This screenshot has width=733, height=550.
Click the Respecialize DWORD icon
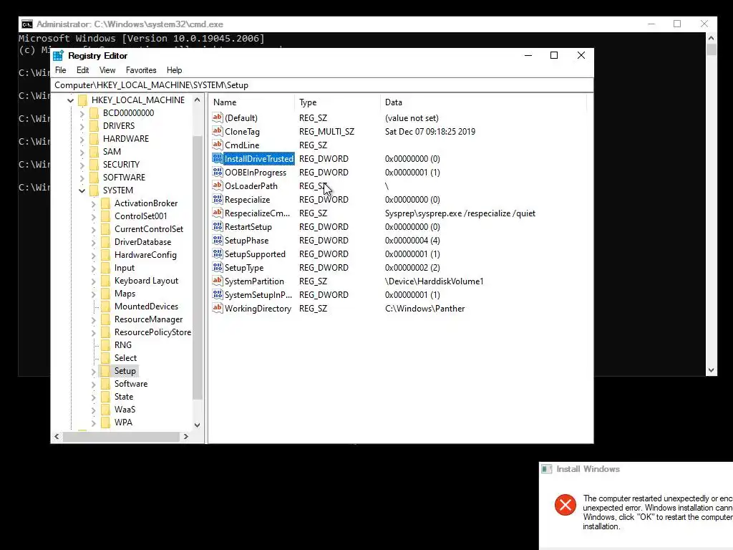(218, 199)
